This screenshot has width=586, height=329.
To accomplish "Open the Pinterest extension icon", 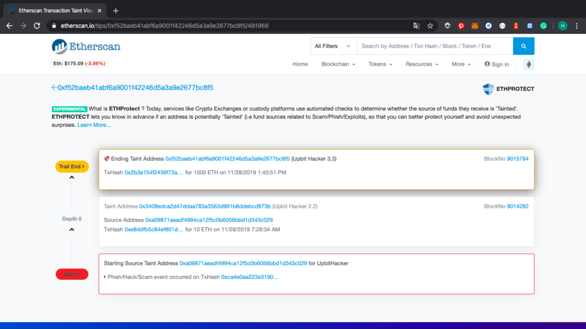I will point(461,26).
